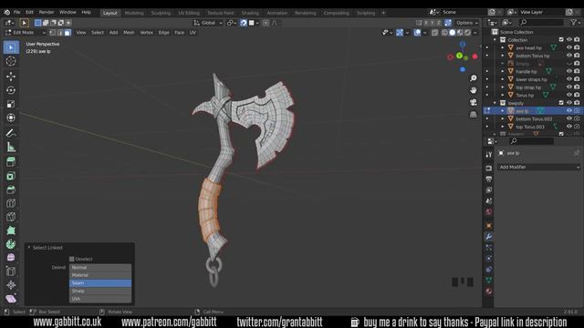Image resolution: width=584 pixels, height=328 pixels.
Task: Select the Poly Build tool
Action: click(x=11, y=231)
